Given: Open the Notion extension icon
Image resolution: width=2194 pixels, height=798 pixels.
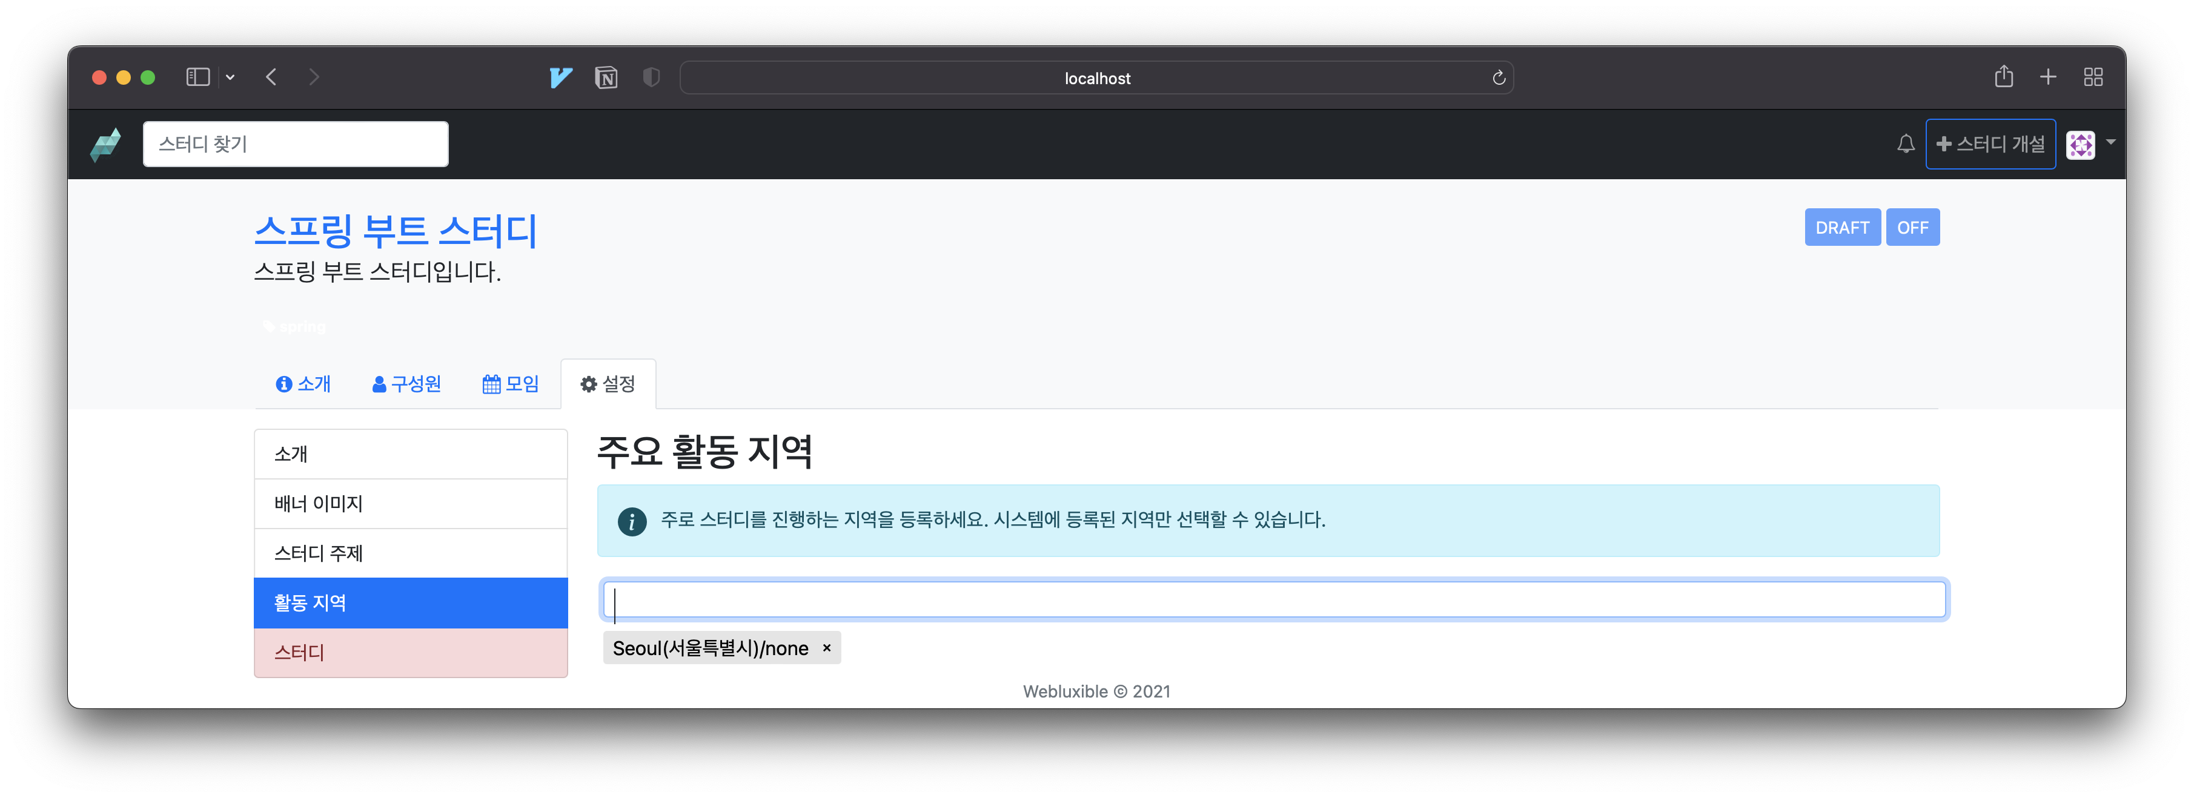Looking at the screenshot, I should (606, 77).
